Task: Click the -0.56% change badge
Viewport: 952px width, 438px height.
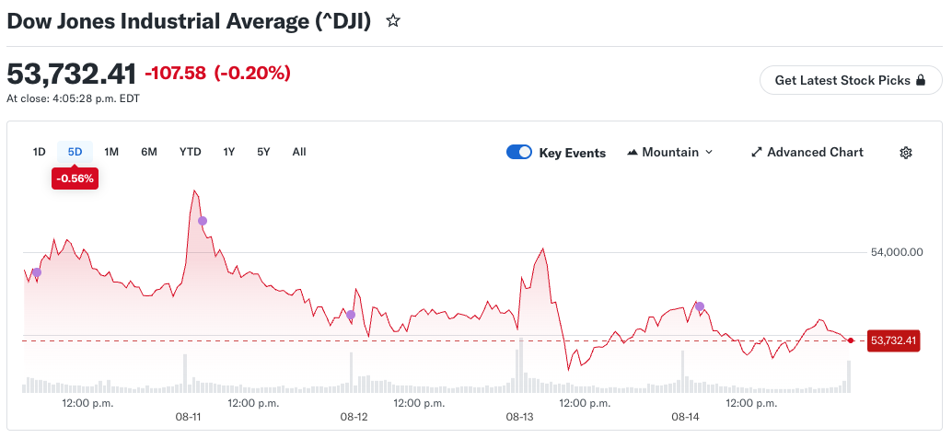Action: pos(75,179)
